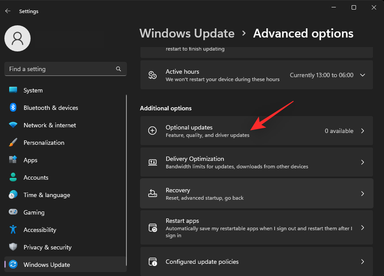384x276 pixels.
Task: Expand the Active hours section
Action: click(x=363, y=75)
